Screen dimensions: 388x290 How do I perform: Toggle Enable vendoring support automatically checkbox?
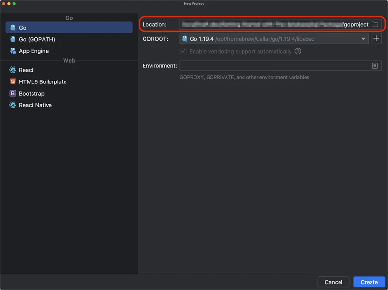click(x=183, y=51)
